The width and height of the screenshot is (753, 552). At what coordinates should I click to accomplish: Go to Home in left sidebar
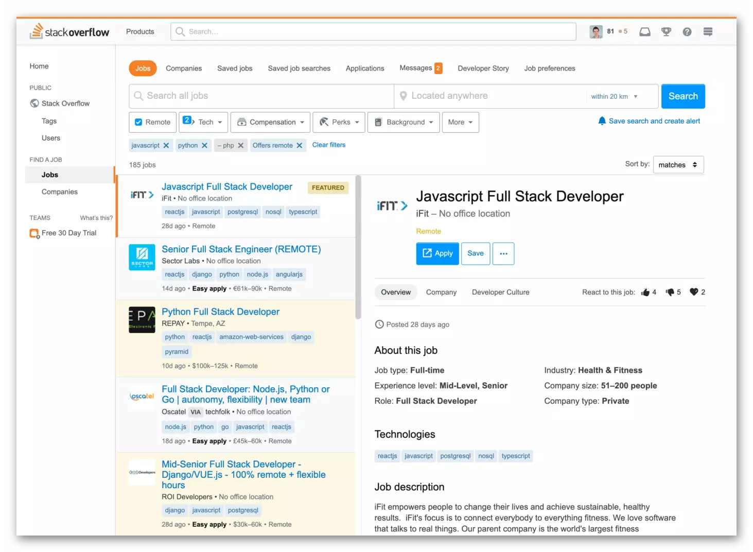pos(39,66)
